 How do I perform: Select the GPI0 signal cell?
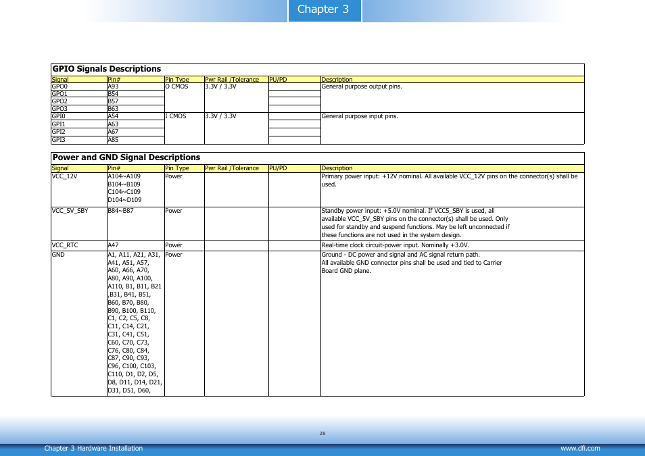coord(79,116)
